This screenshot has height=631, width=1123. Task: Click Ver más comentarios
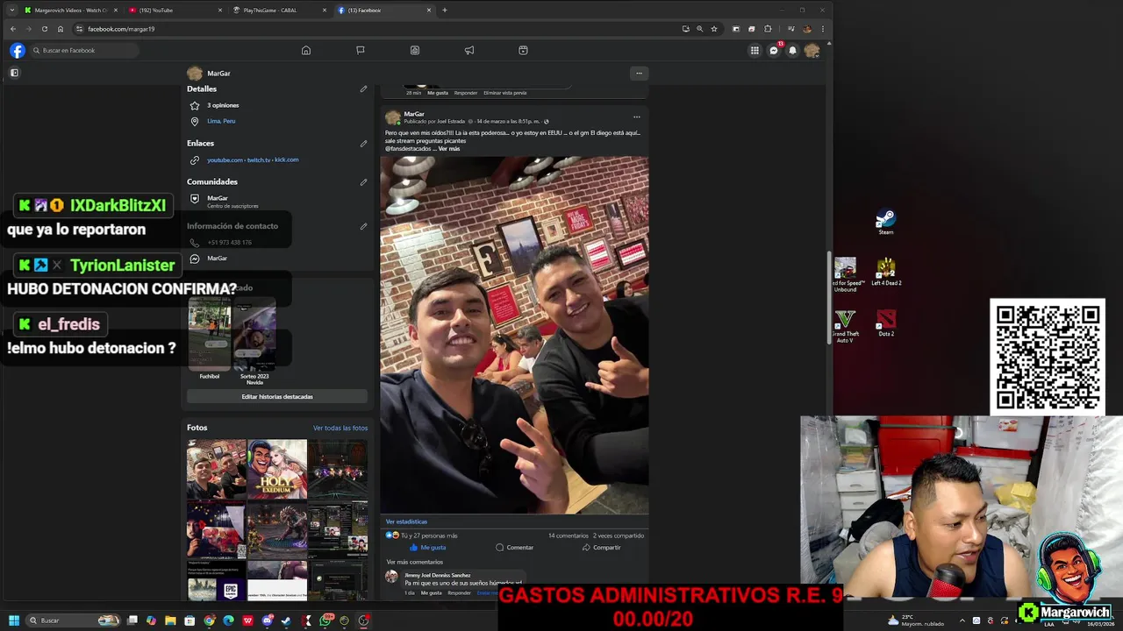[414, 562]
